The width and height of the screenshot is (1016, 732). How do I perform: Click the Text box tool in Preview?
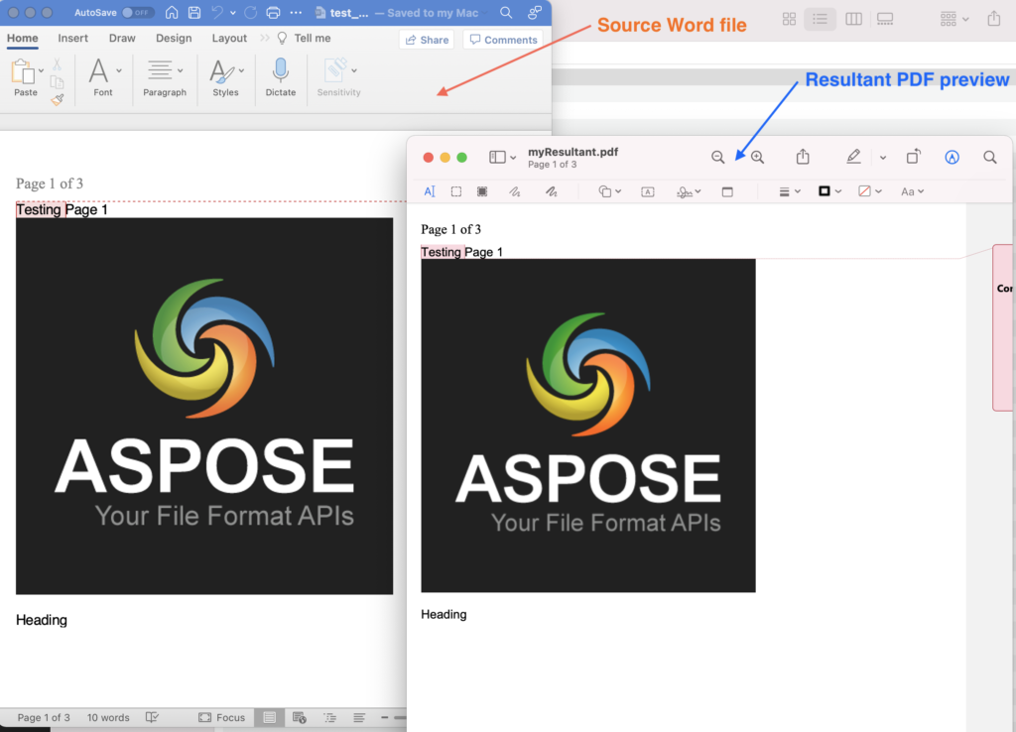pos(647,191)
